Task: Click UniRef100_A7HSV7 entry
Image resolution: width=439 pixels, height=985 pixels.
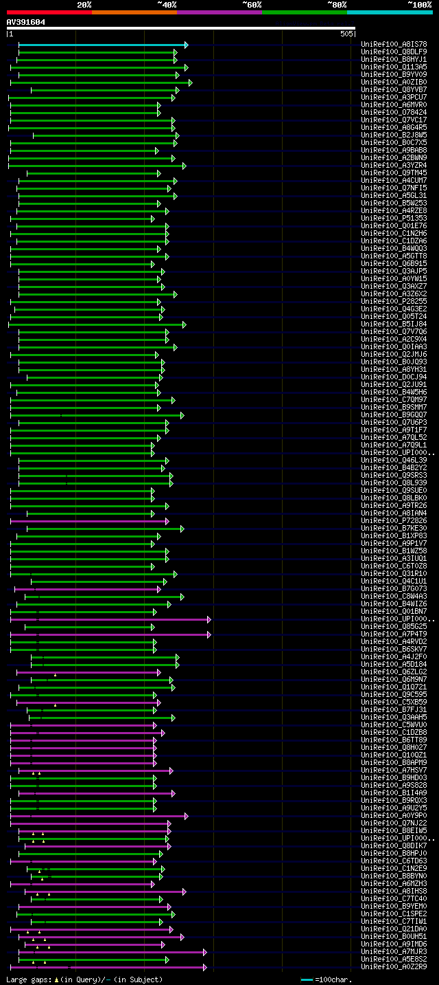Action: (394, 771)
